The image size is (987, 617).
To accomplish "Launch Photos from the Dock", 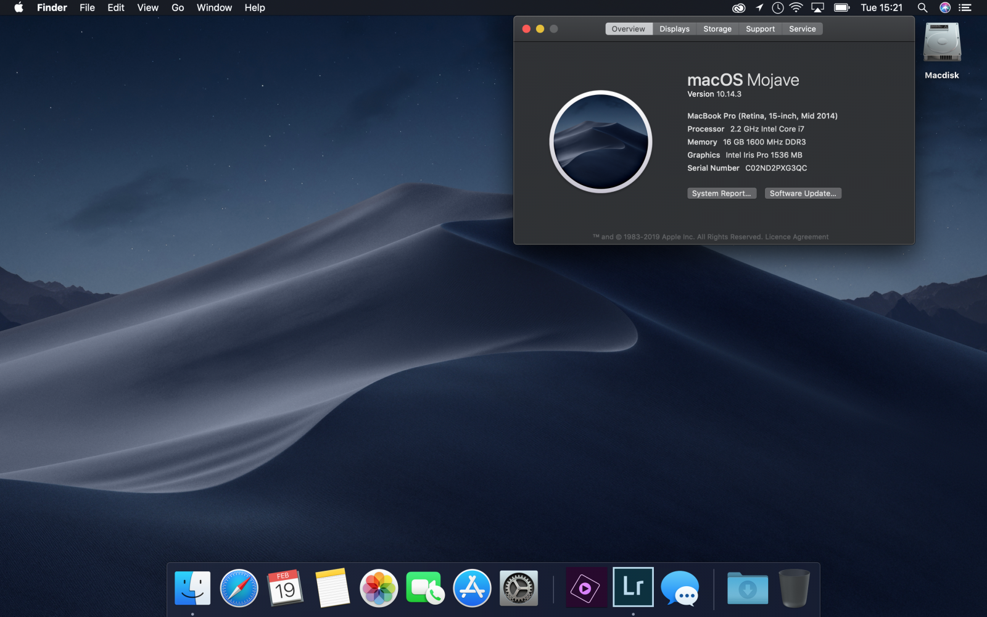I will (x=379, y=588).
